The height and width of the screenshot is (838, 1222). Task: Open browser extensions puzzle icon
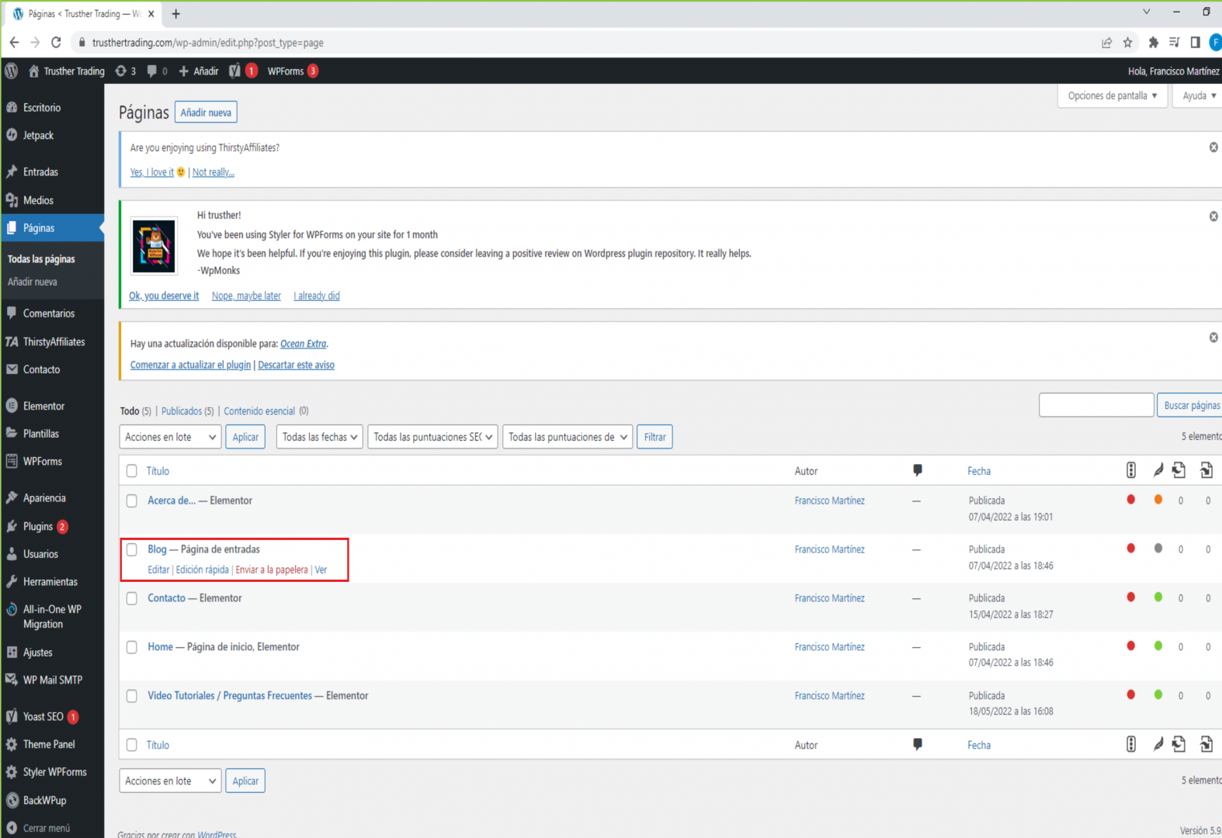[x=1153, y=43]
